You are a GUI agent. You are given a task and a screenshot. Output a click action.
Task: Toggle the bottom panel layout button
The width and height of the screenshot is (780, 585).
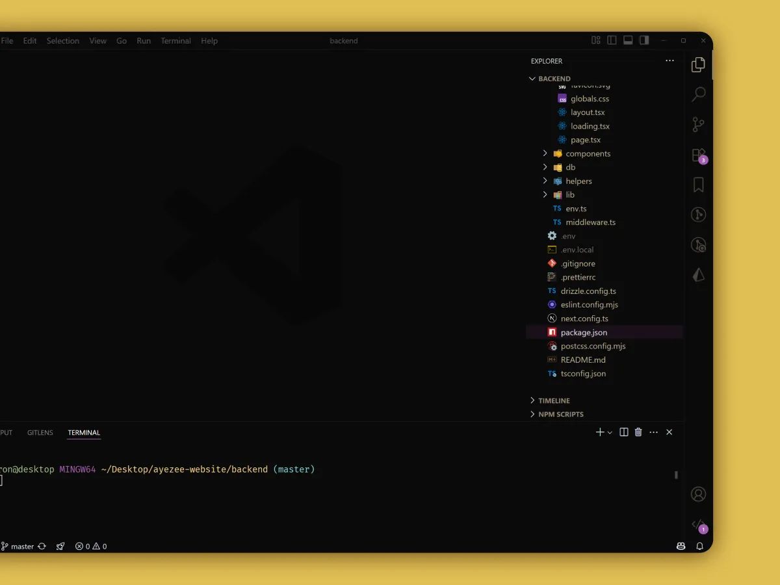click(x=628, y=40)
